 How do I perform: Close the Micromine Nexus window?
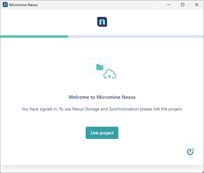pyautogui.click(x=197, y=5)
